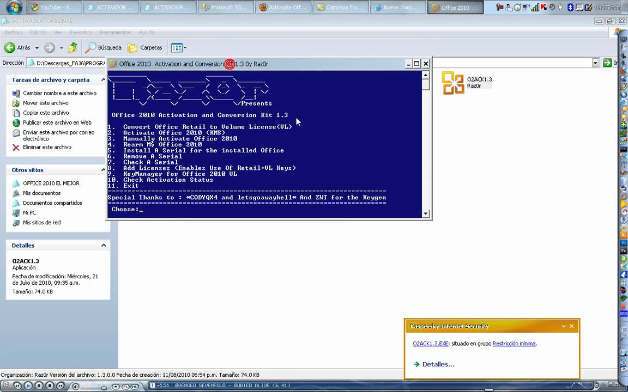Open the Ver menu
The image size is (628, 392).
click(x=58, y=33)
